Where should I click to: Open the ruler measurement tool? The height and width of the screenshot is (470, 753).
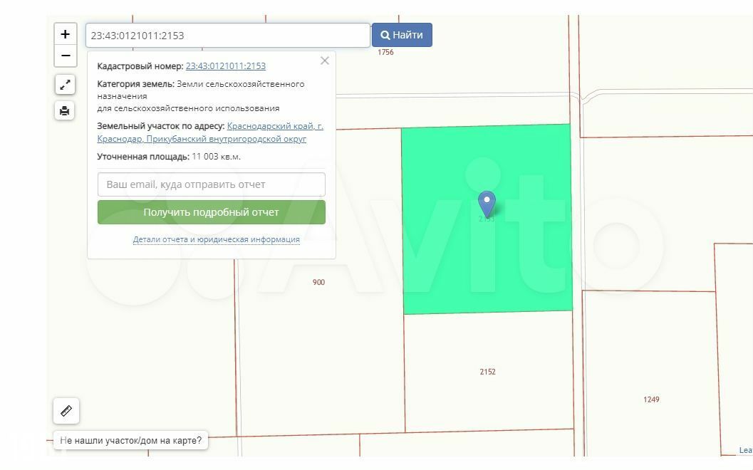click(66, 411)
